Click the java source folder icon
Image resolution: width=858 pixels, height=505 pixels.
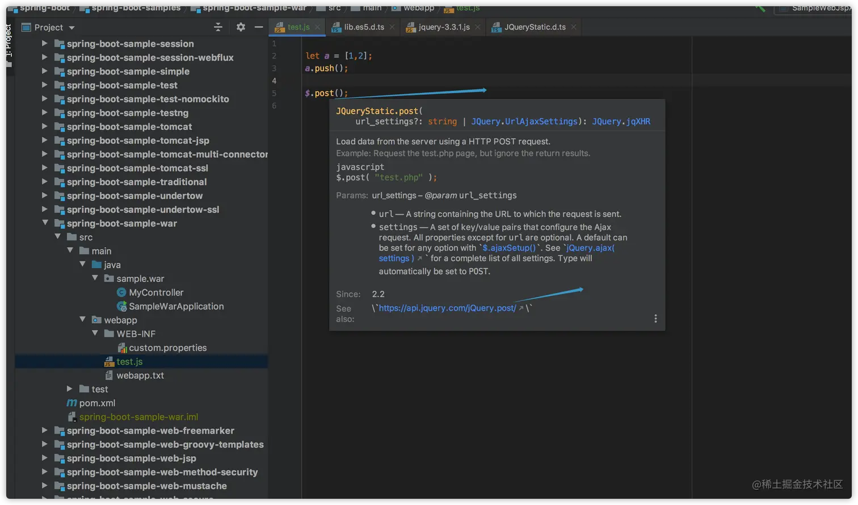coord(96,265)
